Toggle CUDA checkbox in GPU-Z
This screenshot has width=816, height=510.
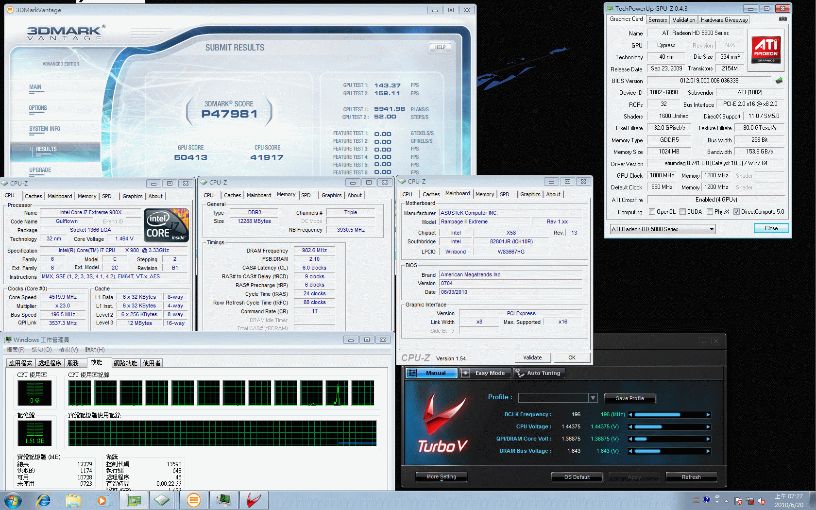coord(683,212)
